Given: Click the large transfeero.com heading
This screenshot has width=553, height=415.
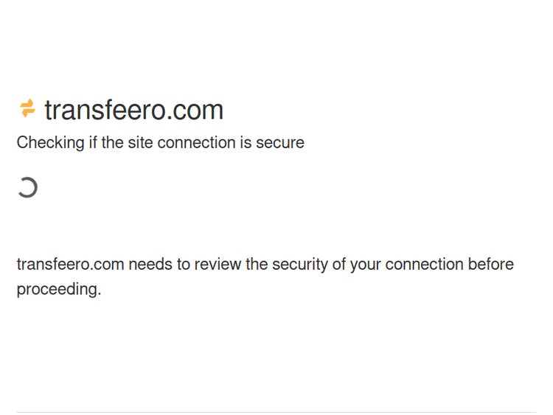Looking at the screenshot, I should [x=133, y=110].
